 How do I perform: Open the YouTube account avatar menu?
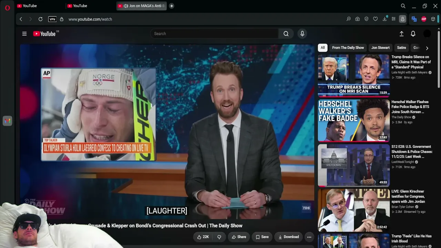click(x=427, y=34)
